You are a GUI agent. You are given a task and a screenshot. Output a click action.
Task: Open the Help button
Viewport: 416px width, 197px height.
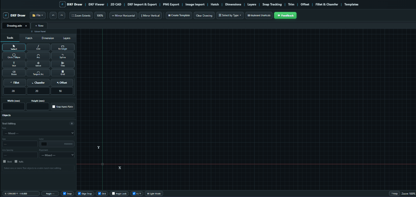click(395, 194)
